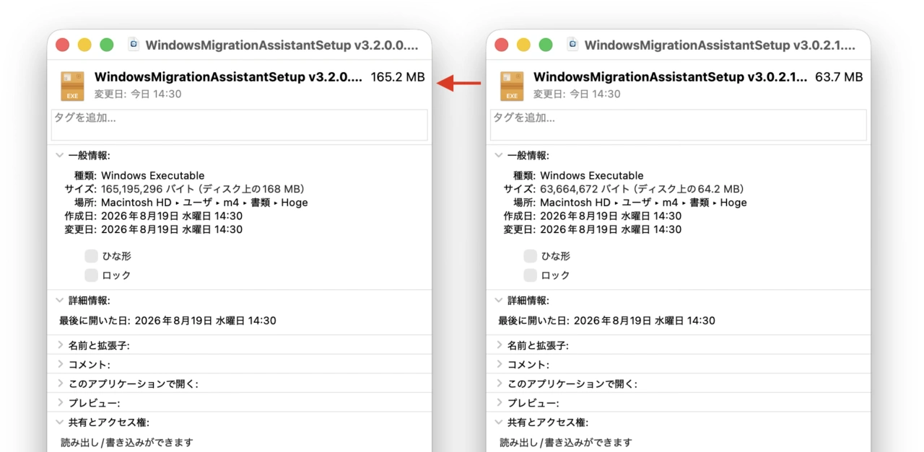Click the 場所 path in v3.0.2.1 window
Image resolution: width=924 pixels, height=452 pixels.
[x=643, y=203]
